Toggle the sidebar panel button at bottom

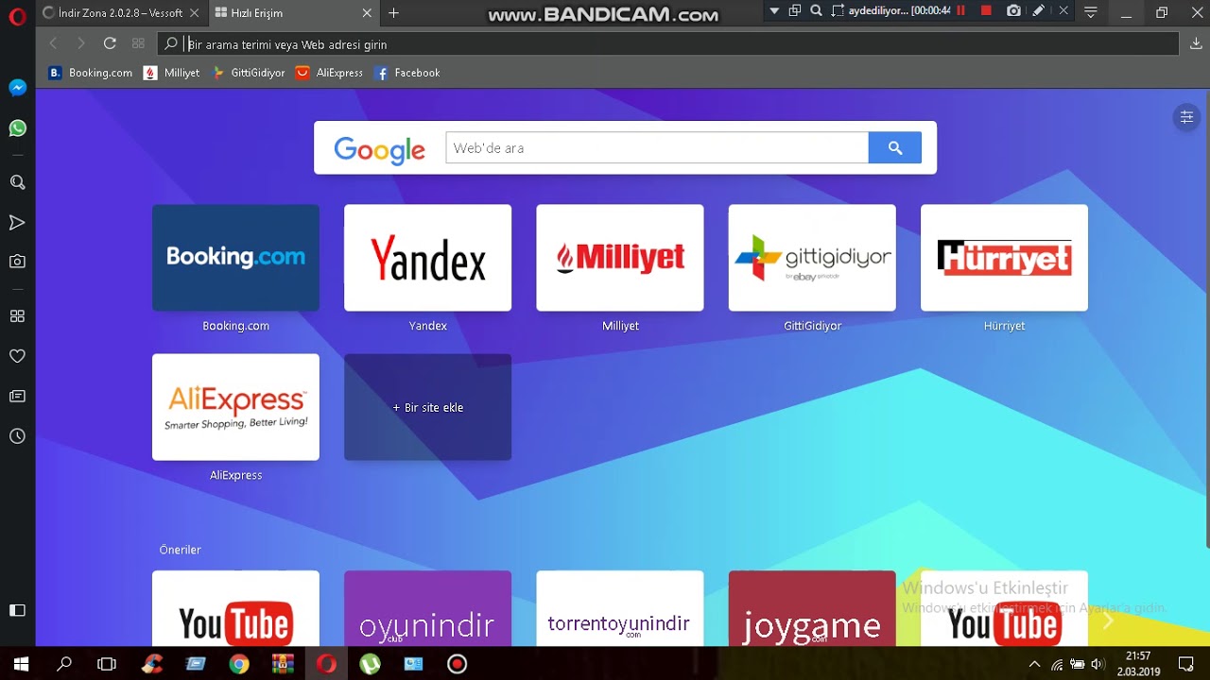pos(17,610)
